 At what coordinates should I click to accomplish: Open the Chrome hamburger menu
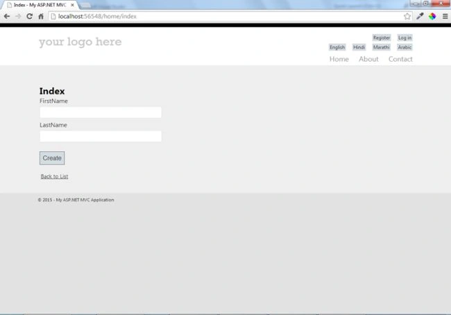(445, 17)
